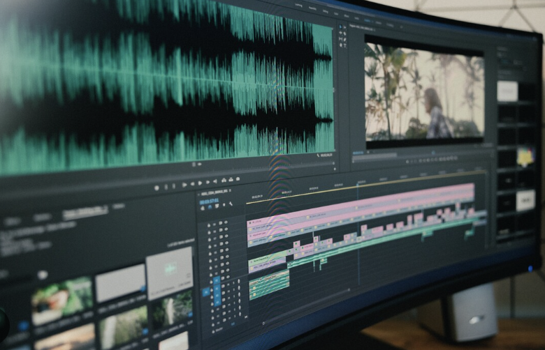Select the white preset thumbnail in right panel
The image size is (545, 350).
507,91
